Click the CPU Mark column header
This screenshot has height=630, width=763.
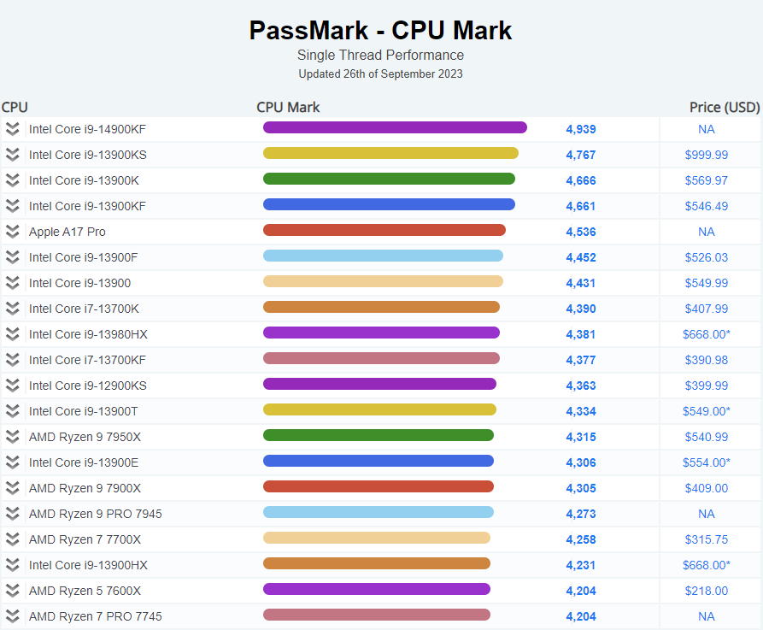[x=288, y=107]
